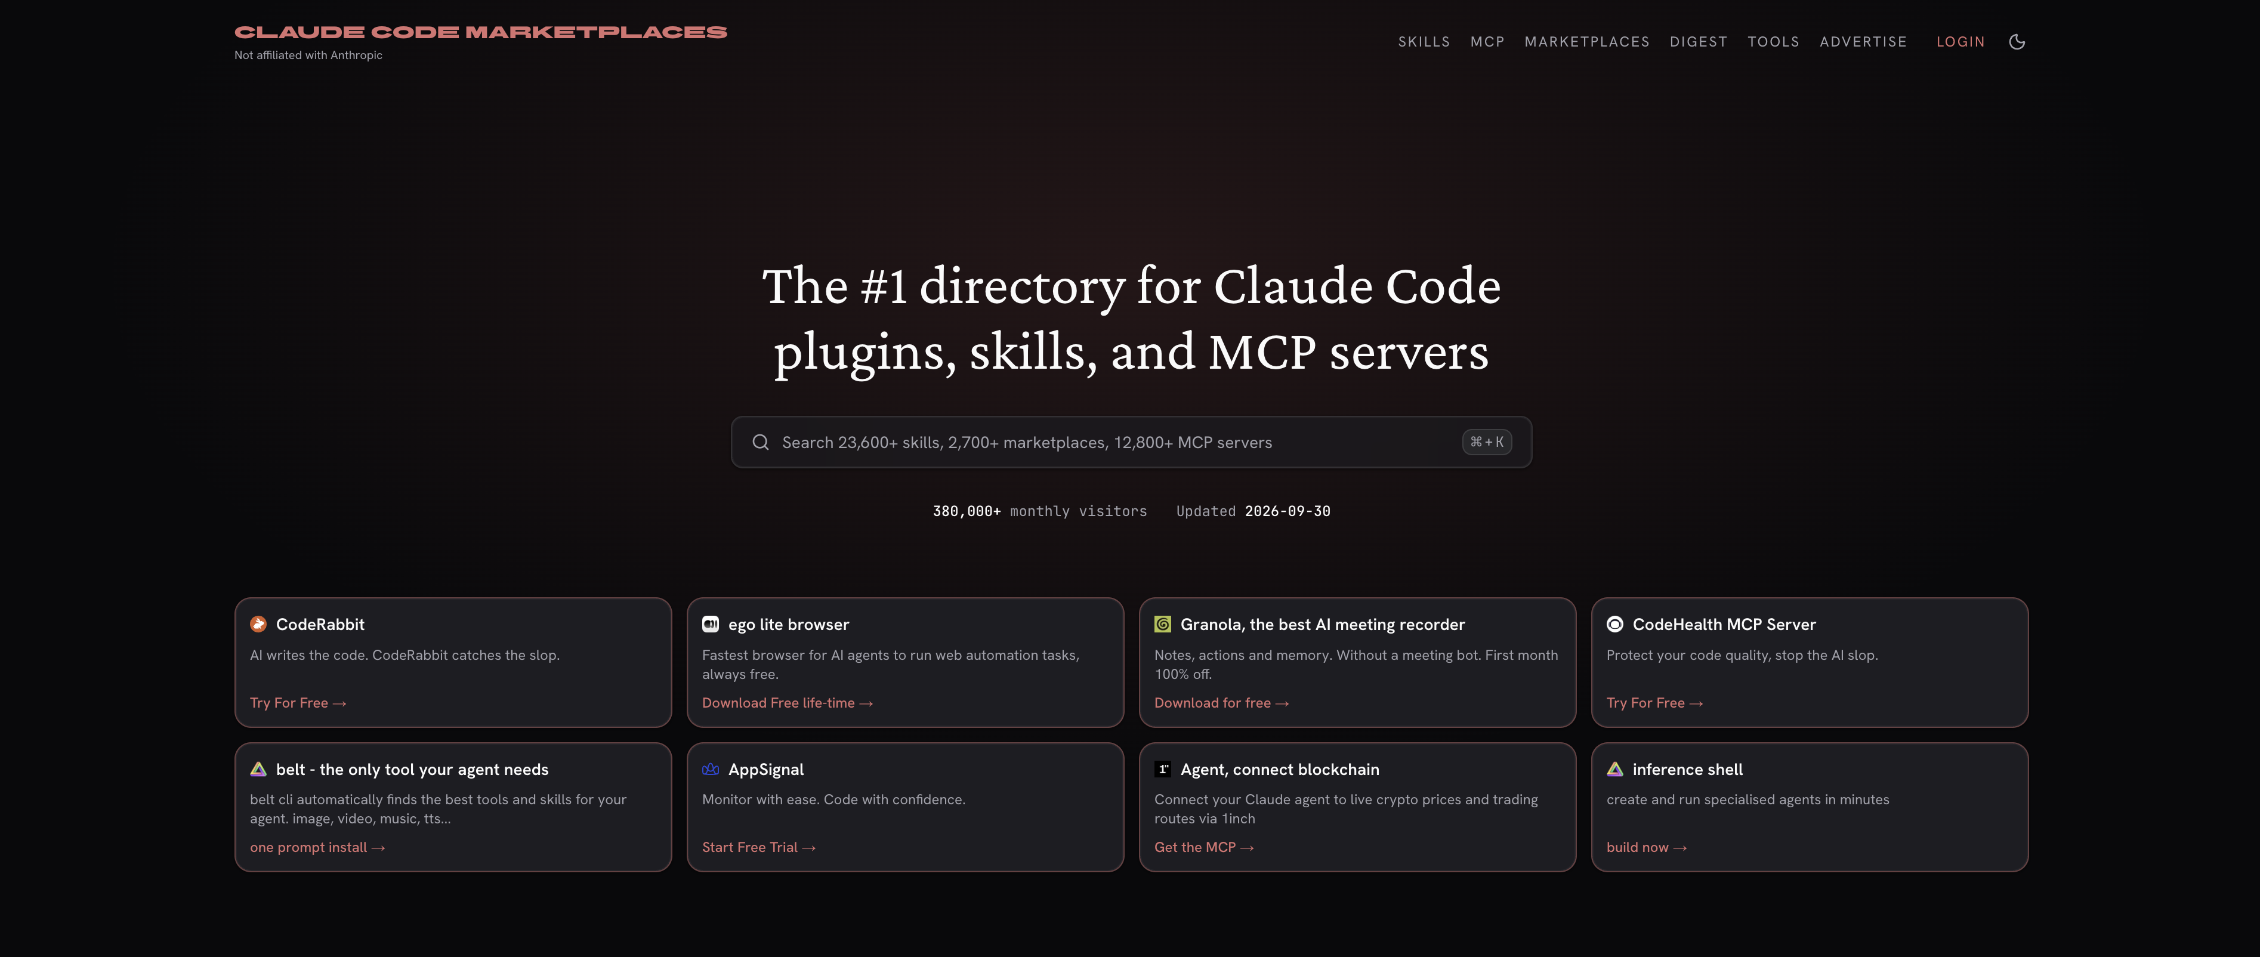2260x957 pixels.
Task: Open the CodeHealth MCP Server title
Action: pyautogui.click(x=1724, y=625)
